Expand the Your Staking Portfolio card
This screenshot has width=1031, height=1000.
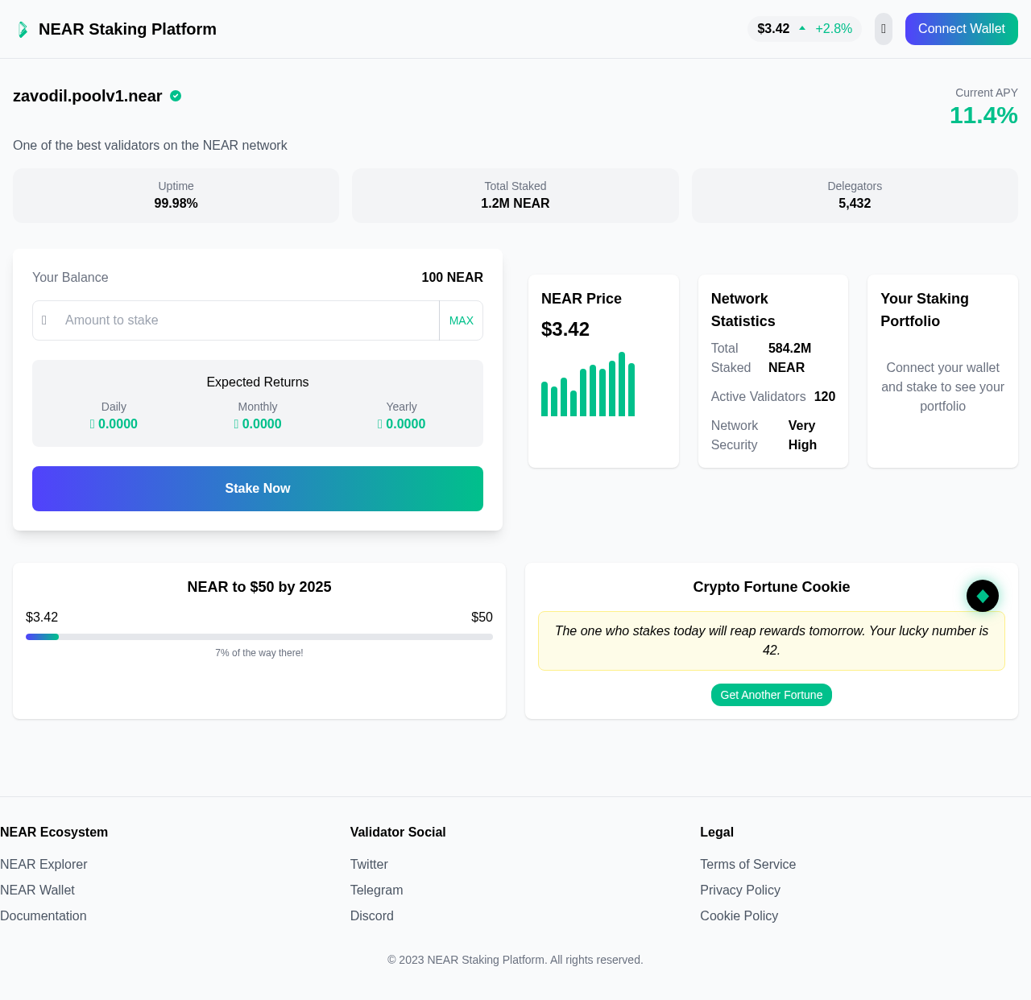point(942,370)
